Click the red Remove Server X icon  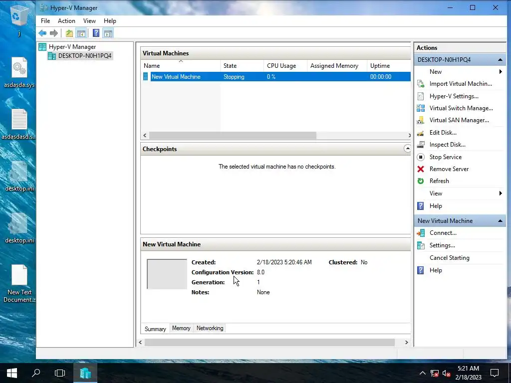click(421, 169)
